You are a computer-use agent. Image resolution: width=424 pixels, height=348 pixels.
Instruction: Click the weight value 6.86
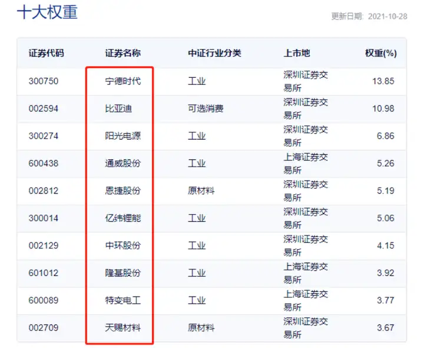(386, 136)
